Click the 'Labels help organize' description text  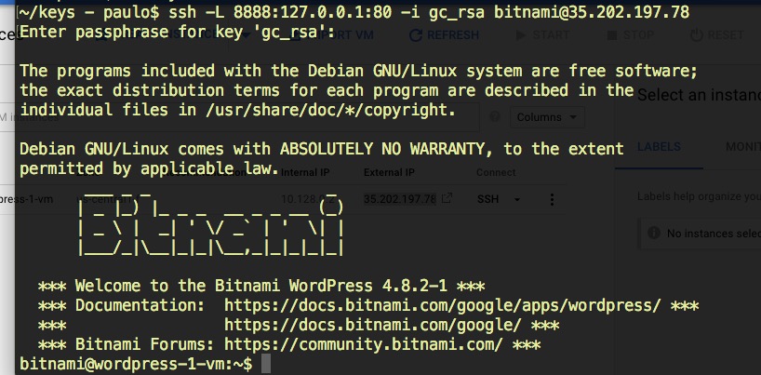click(x=699, y=196)
